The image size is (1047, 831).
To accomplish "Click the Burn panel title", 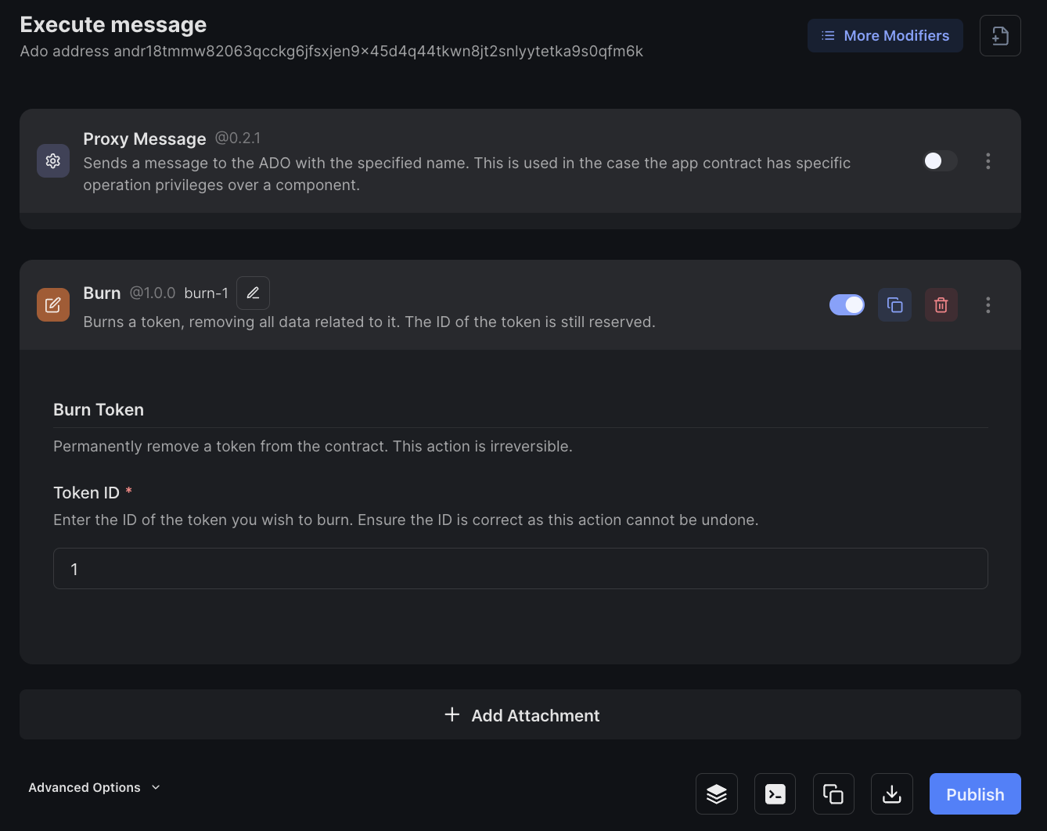I will 102,293.
